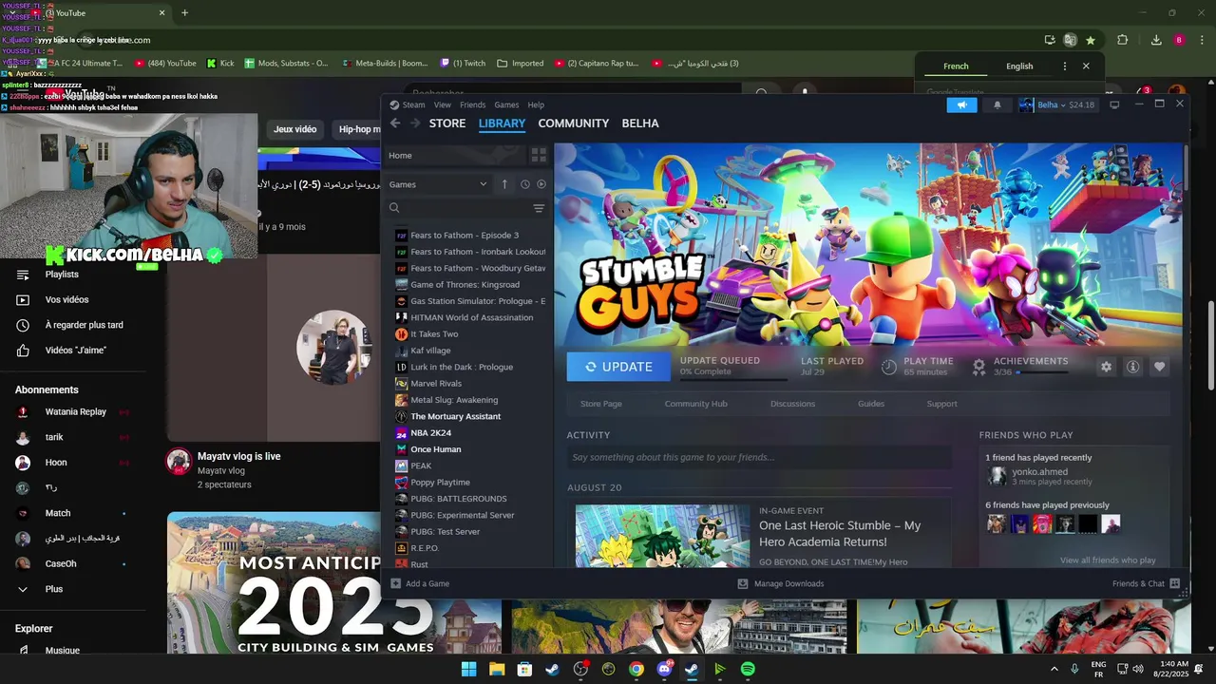Open advanced filter options beside library search
1216x684 pixels.
pos(539,208)
